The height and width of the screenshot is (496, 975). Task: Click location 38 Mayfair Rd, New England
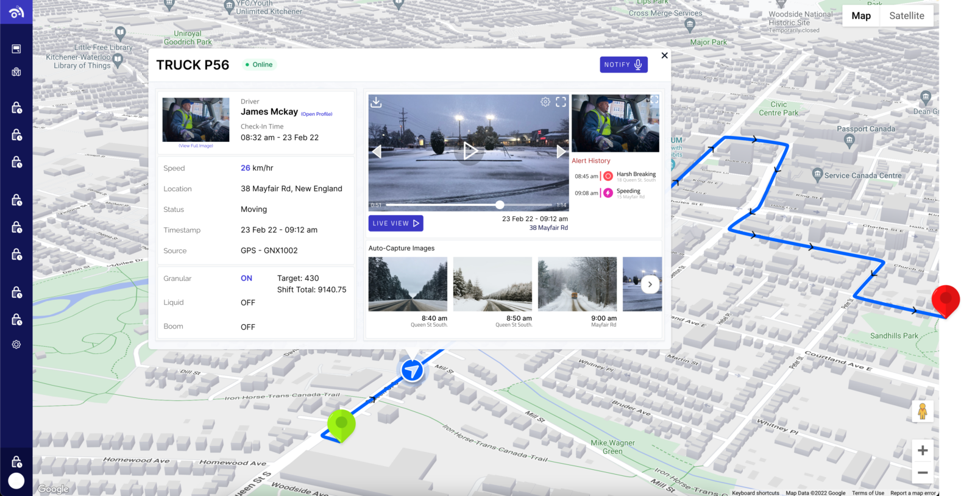click(291, 189)
